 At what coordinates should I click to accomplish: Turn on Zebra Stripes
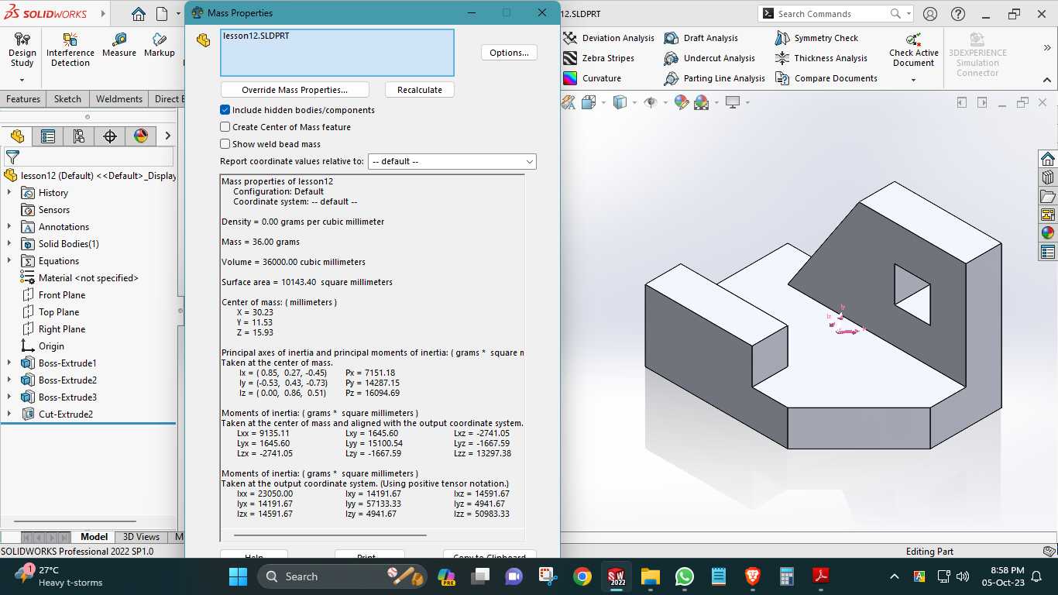click(599, 58)
